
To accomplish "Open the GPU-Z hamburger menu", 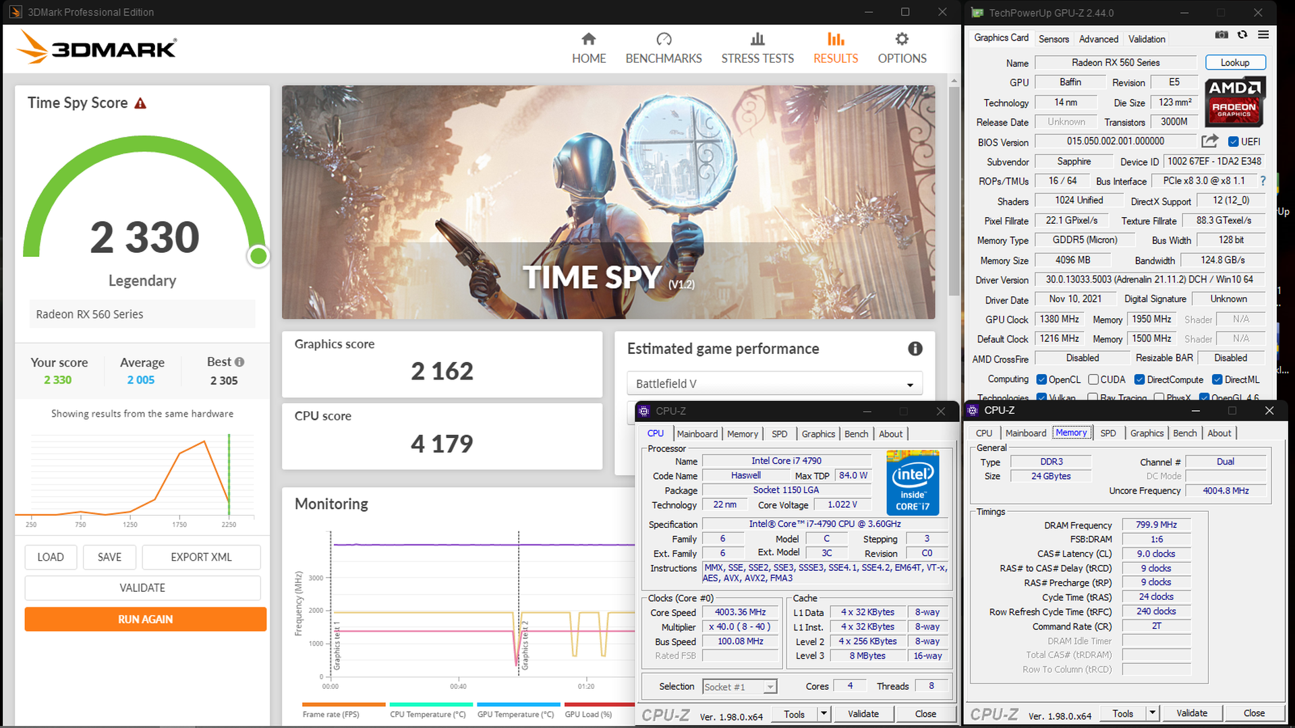I will click(x=1263, y=34).
